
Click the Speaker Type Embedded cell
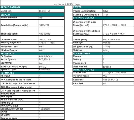click(51, 70)
